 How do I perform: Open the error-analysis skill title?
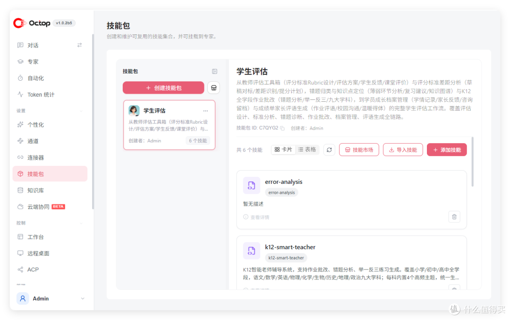tap(284, 182)
